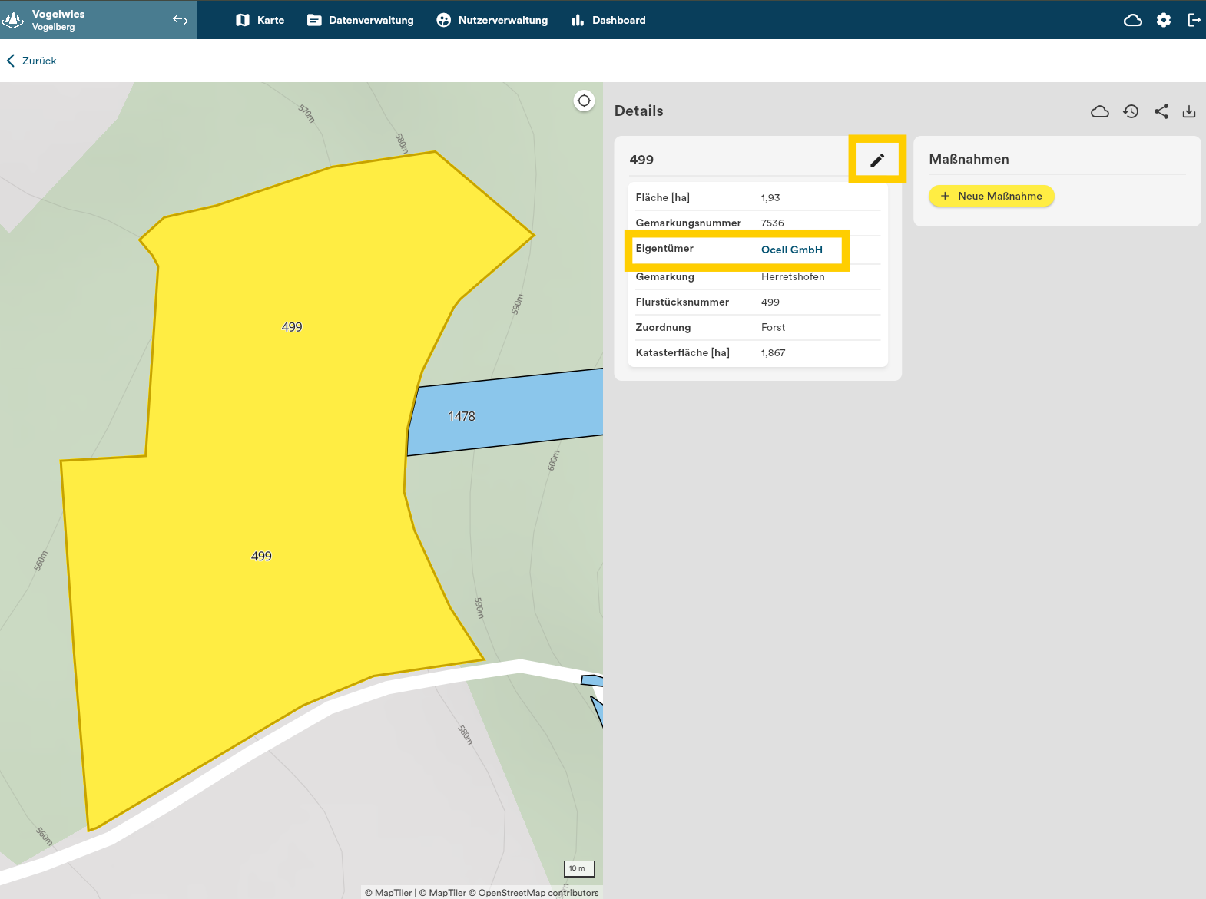1206x899 pixels.
Task: Open the history clock icon in Details
Action: 1130,111
